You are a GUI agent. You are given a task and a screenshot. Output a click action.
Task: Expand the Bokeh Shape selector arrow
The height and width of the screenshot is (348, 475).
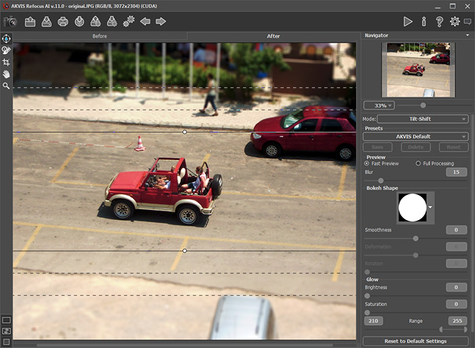(430, 207)
